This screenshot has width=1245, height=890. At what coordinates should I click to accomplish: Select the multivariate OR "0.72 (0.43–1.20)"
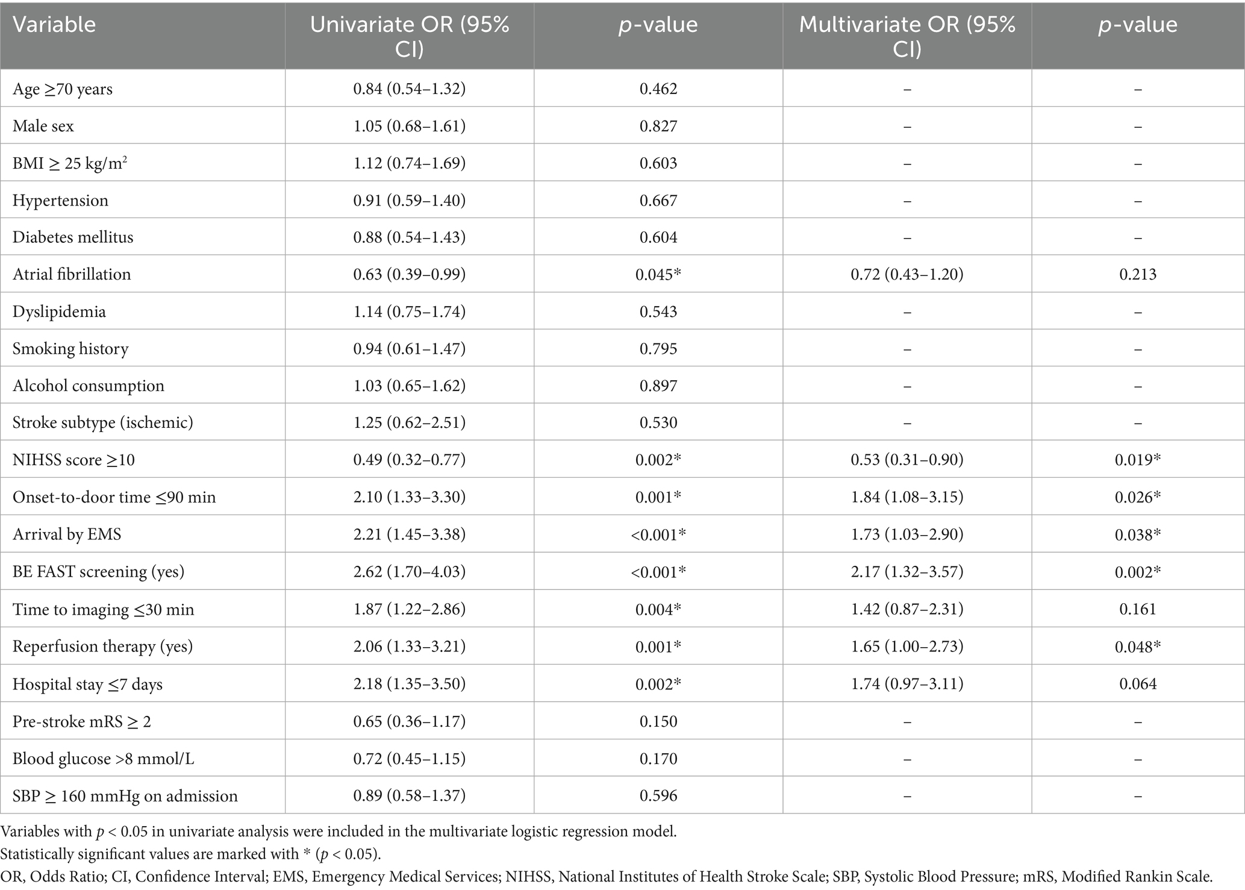[906, 274]
